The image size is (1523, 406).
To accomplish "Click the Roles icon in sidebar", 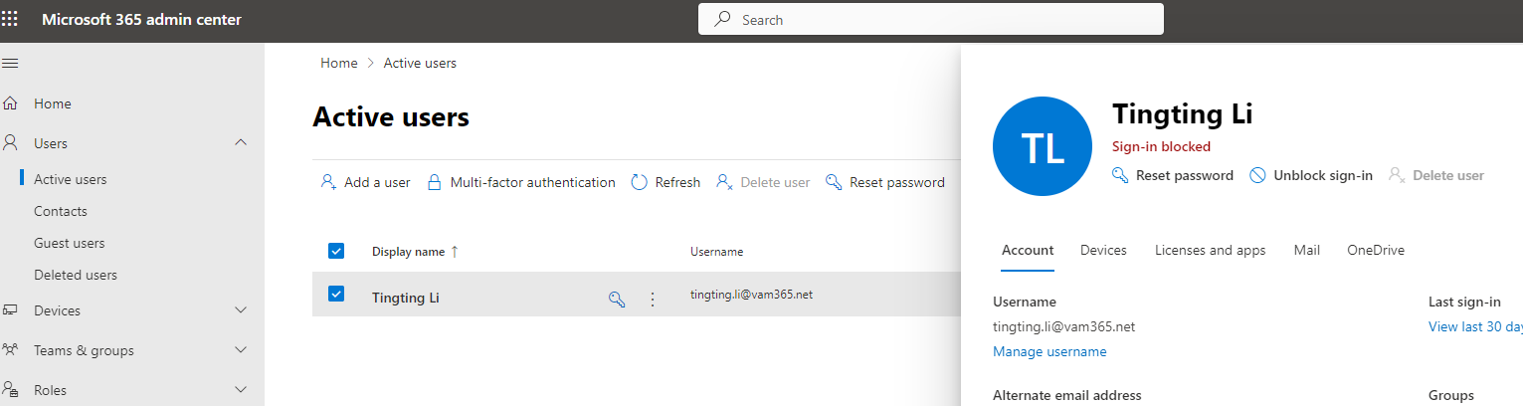I will (11, 390).
